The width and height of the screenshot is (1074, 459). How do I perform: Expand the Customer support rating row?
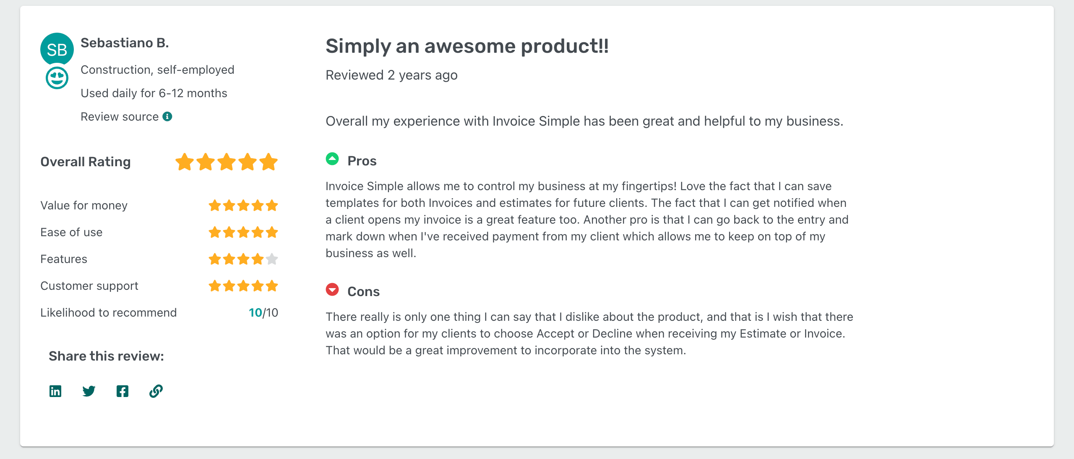89,286
